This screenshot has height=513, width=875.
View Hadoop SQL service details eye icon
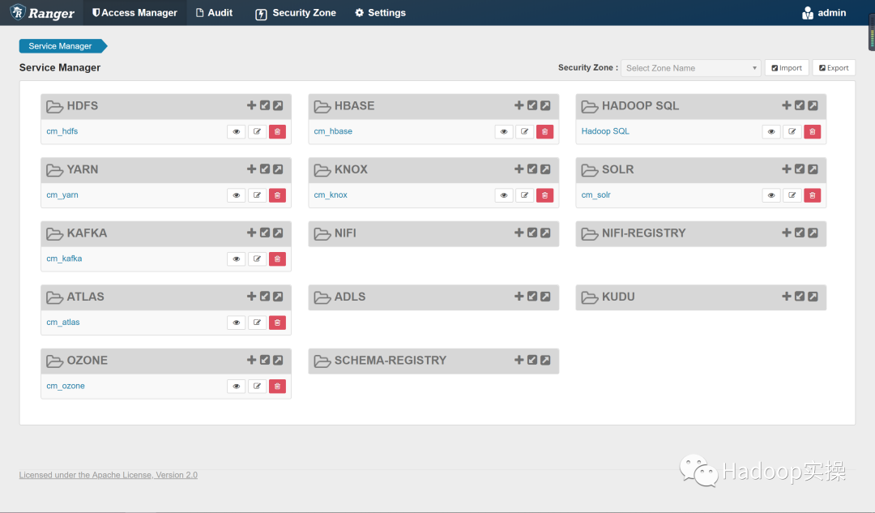point(771,132)
